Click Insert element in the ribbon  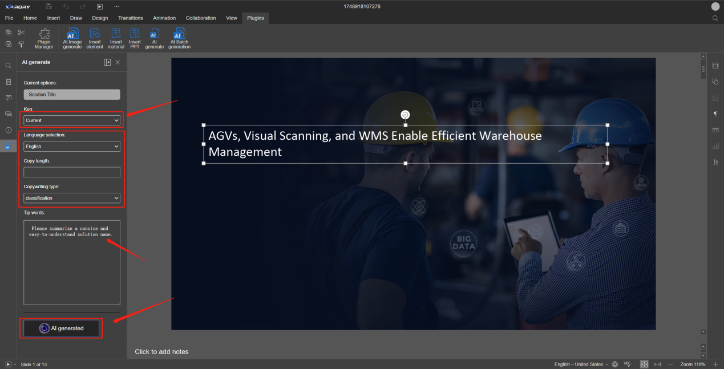95,38
